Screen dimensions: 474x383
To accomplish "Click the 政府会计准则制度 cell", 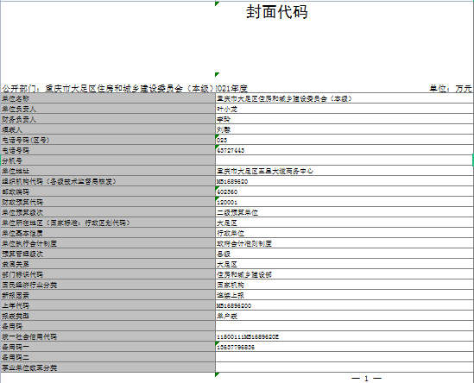I will coord(344,243).
